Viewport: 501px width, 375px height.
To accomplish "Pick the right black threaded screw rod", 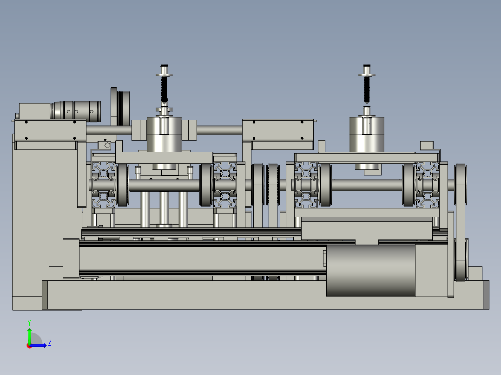I will pos(367,89).
